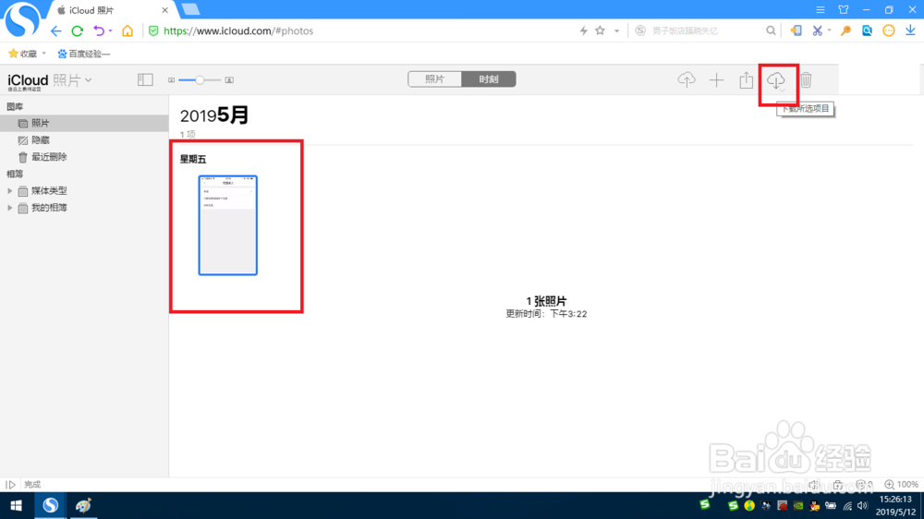Click the key password manager icon
924x519 pixels.
tap(845, 30)
